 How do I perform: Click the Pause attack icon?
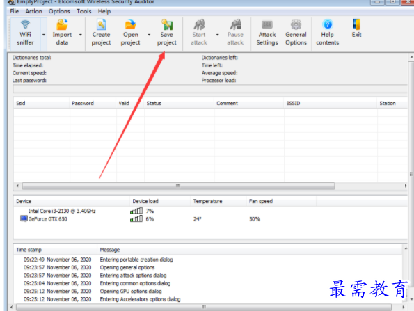click(x=235, y=25)
